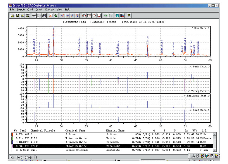Click the card list scroll down arrow
Viewport: 228px width, 164px height.
click(215, 150)
